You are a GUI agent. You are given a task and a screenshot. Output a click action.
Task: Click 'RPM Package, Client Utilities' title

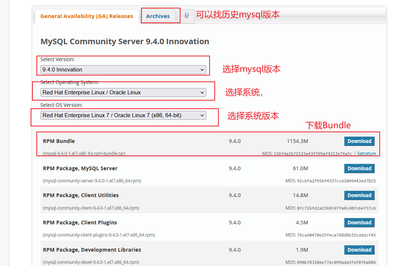coord(81,195)
